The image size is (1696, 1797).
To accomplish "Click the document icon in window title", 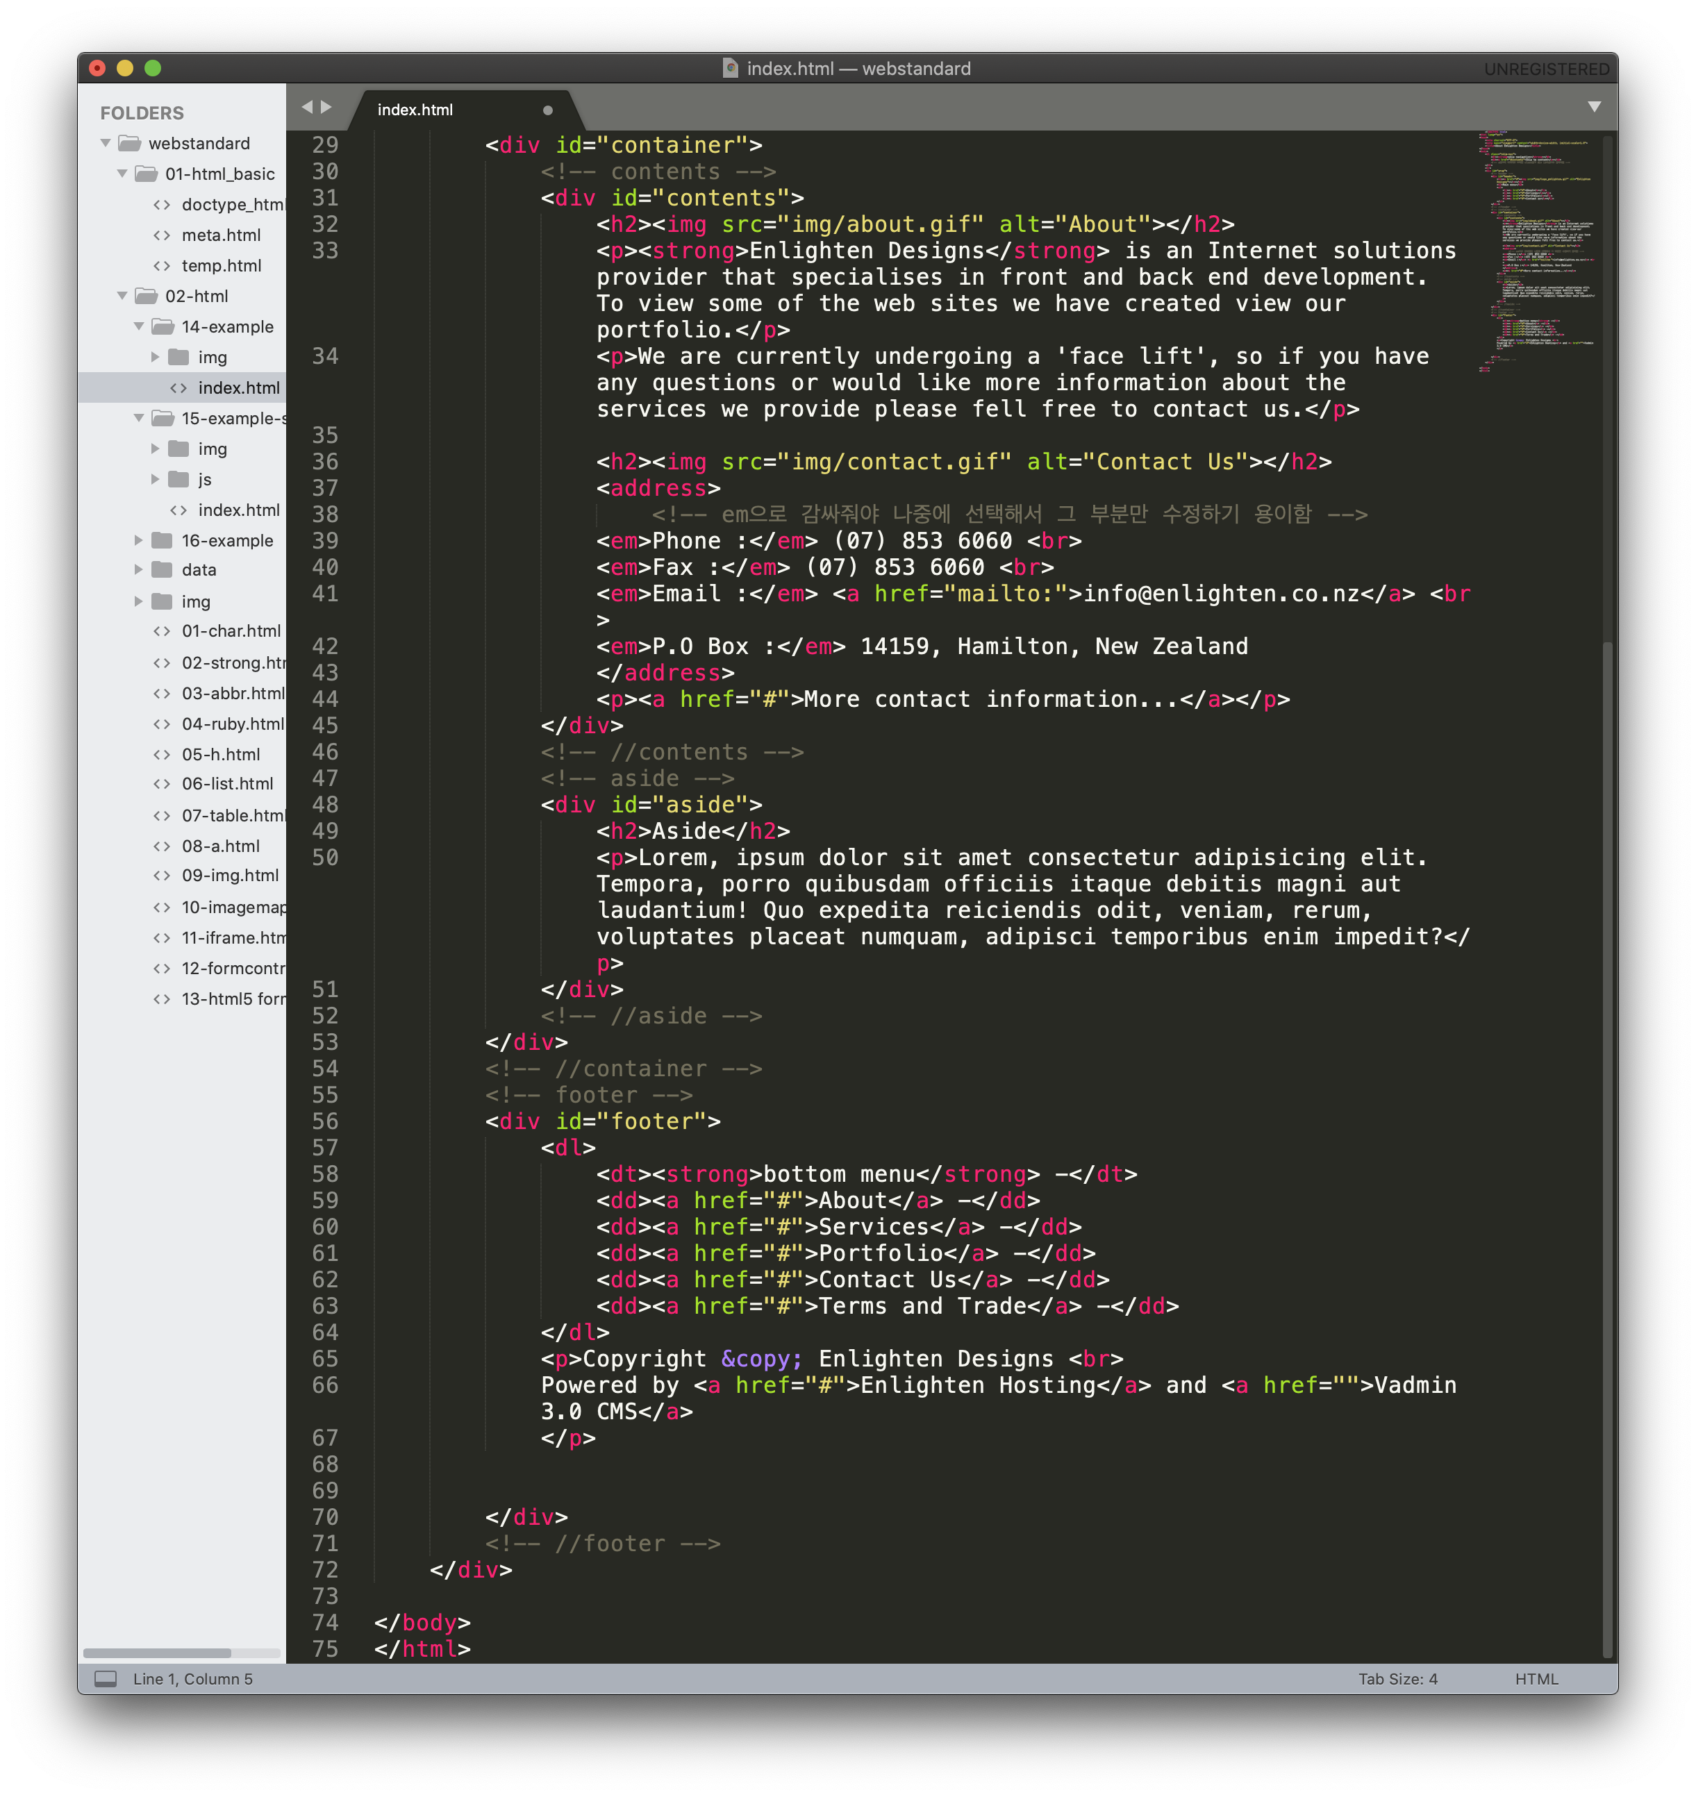I will coord(729,69).
